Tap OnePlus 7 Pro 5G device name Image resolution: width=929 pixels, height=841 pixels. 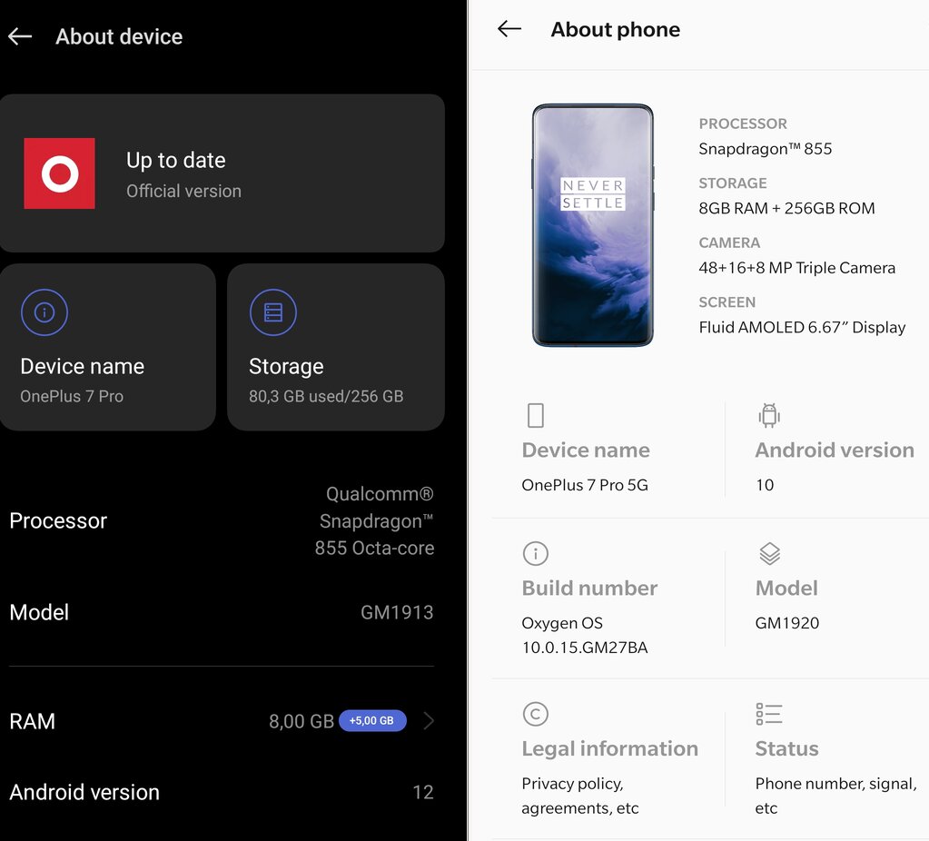pos(585,485)
